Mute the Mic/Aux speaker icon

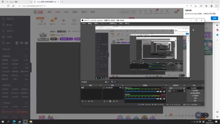161,91
